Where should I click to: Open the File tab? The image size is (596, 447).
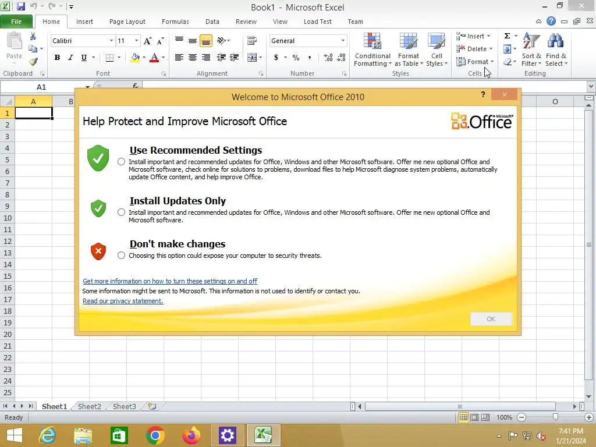(16, 22)
